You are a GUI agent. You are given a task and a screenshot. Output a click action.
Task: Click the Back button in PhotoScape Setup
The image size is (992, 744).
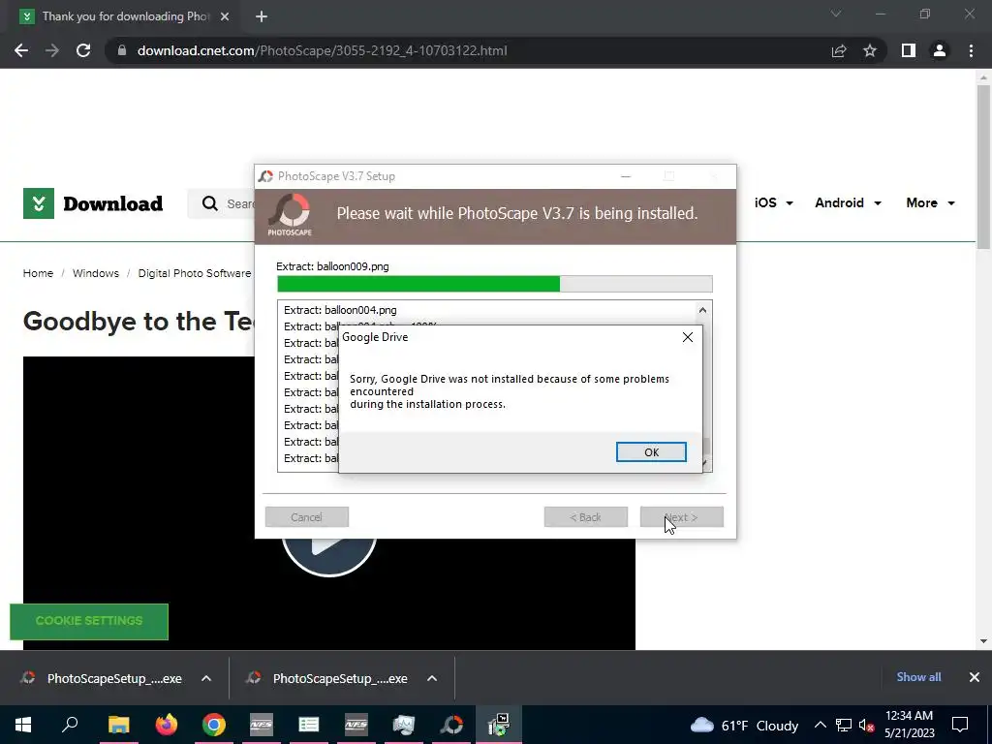(586, 517)
